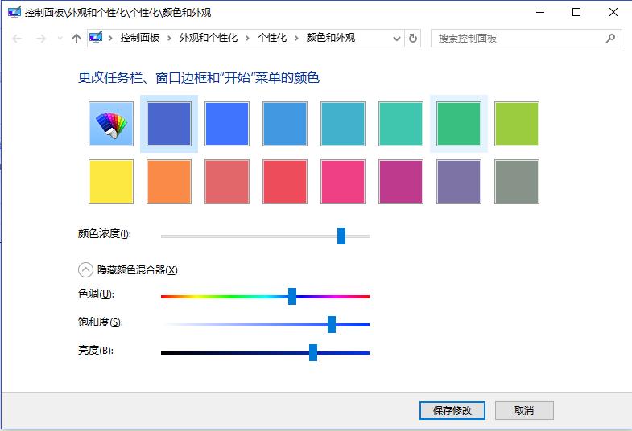Pick the orange color swatch

click(x=169, y=182)
